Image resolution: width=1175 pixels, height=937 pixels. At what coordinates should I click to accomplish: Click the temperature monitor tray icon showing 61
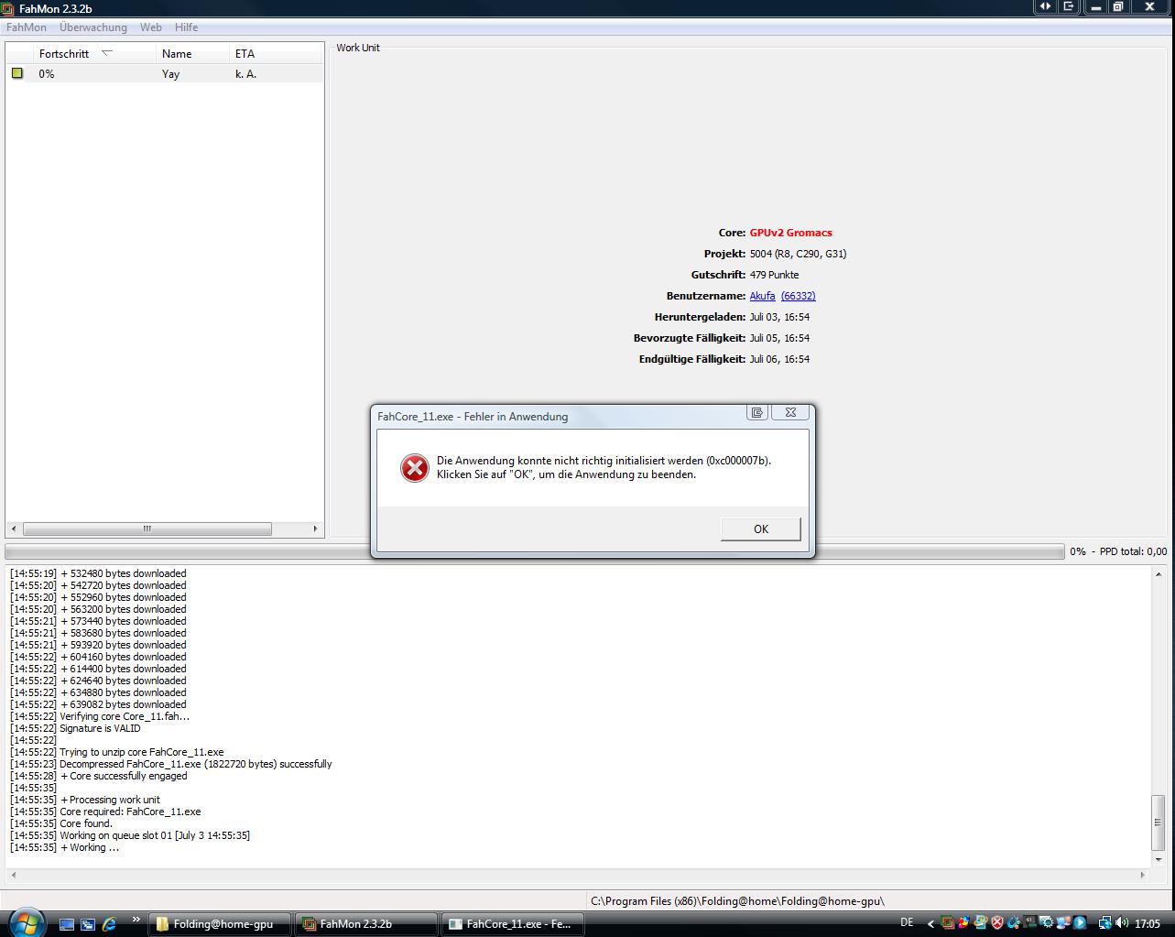tap(1031, 923)
